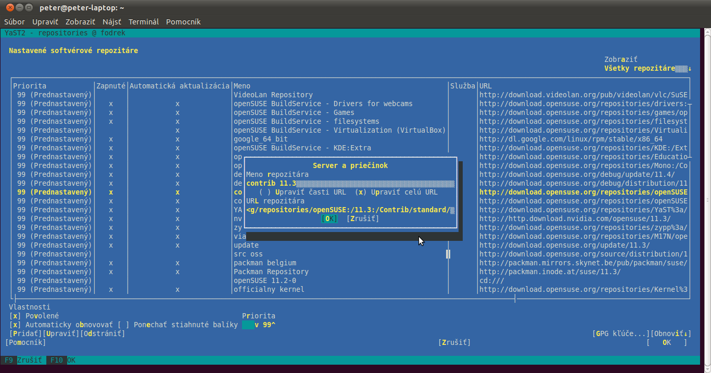Click the 'Služba' column header

[x=463, y=86]
